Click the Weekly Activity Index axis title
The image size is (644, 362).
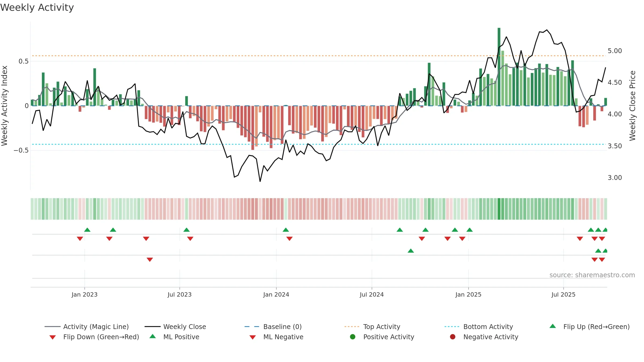[4, 106]
